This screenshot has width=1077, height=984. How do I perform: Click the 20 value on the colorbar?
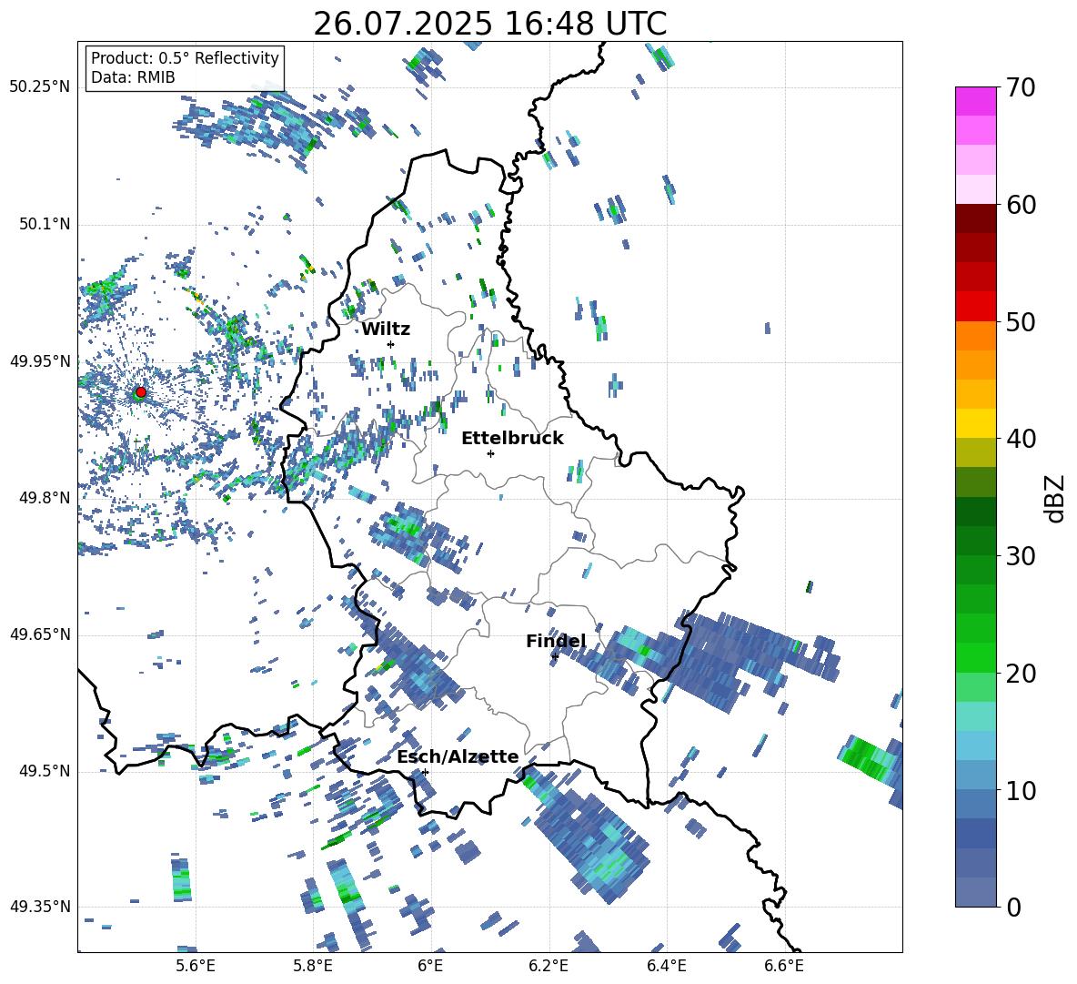click(1021, 674)
